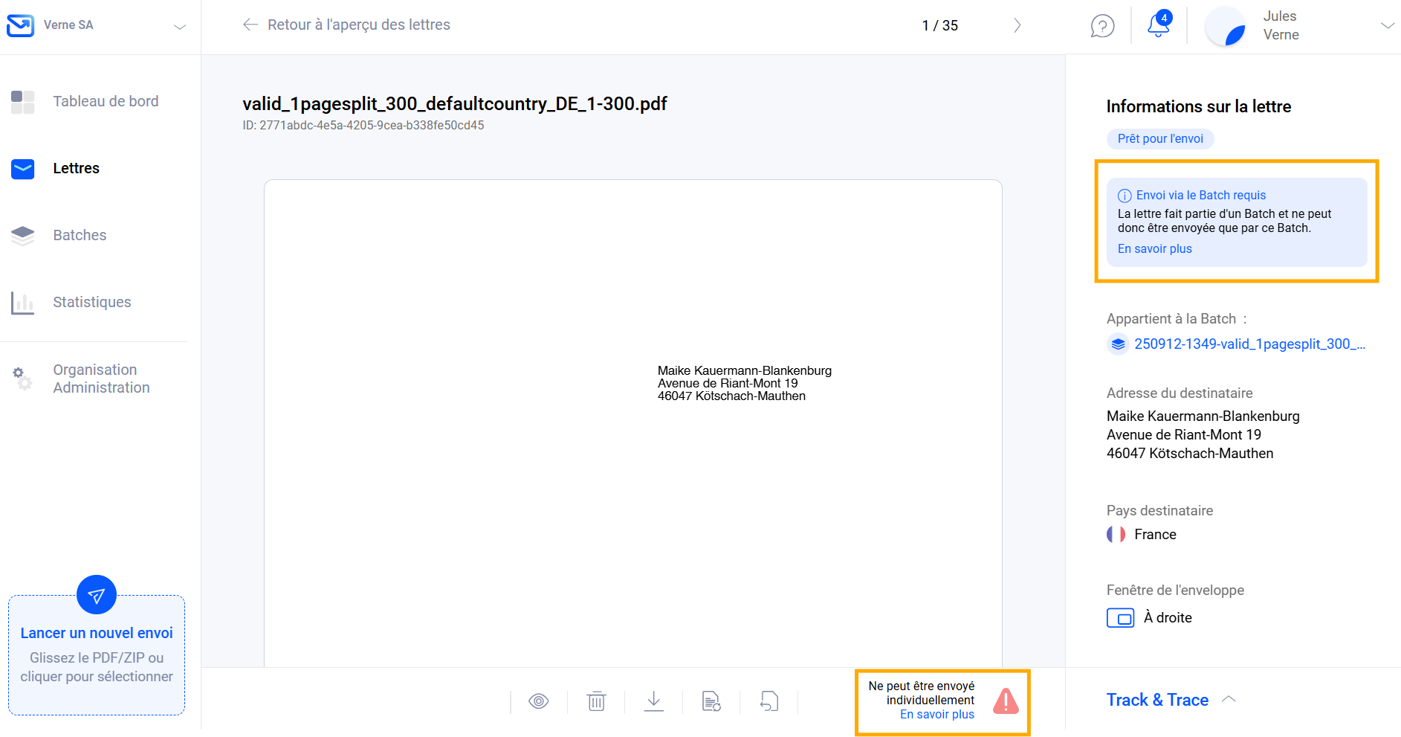
Task: Open Tableau de bord in sidebar
Action: [x=106, y=101]
